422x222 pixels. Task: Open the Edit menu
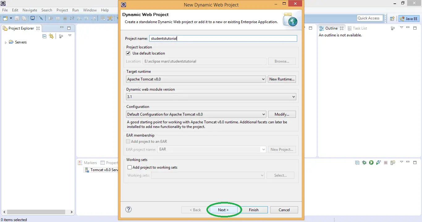click(x=15, y=10)
